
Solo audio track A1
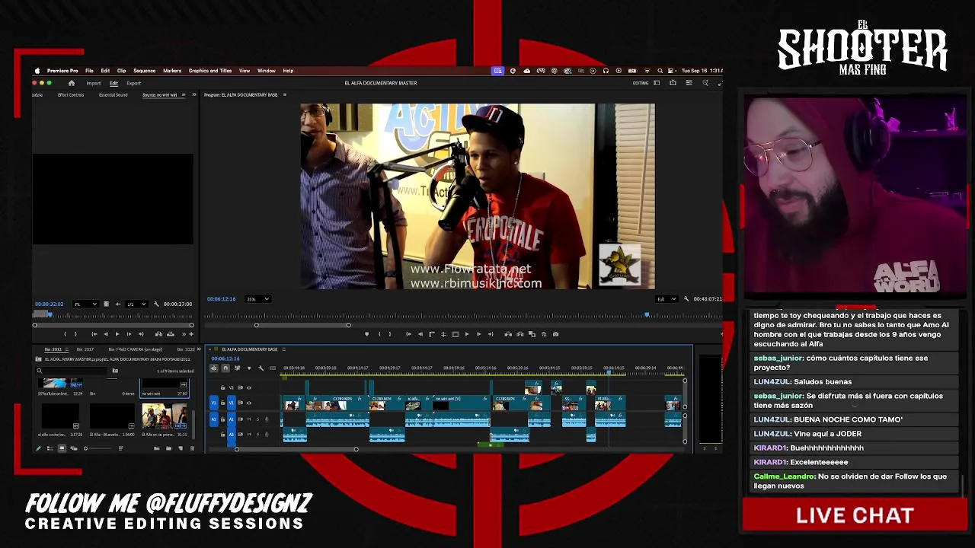coord(257,419)
